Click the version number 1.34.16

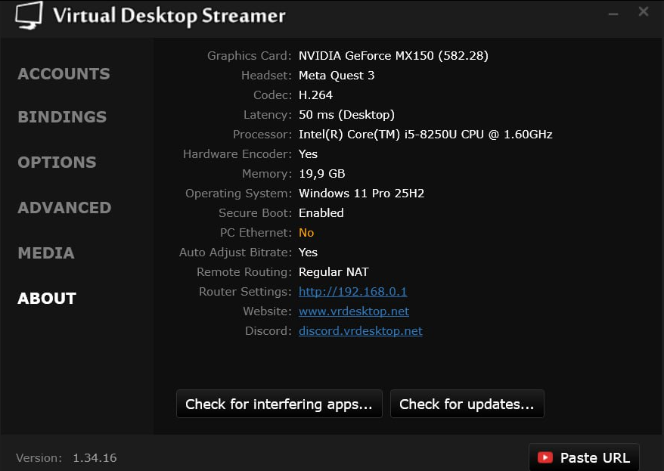pos(95,458)
